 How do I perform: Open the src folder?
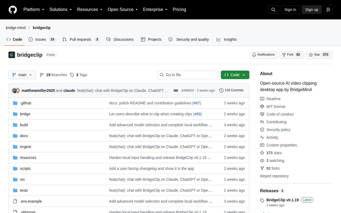point(22,179)
